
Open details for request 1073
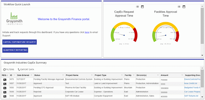click(5, 80)
